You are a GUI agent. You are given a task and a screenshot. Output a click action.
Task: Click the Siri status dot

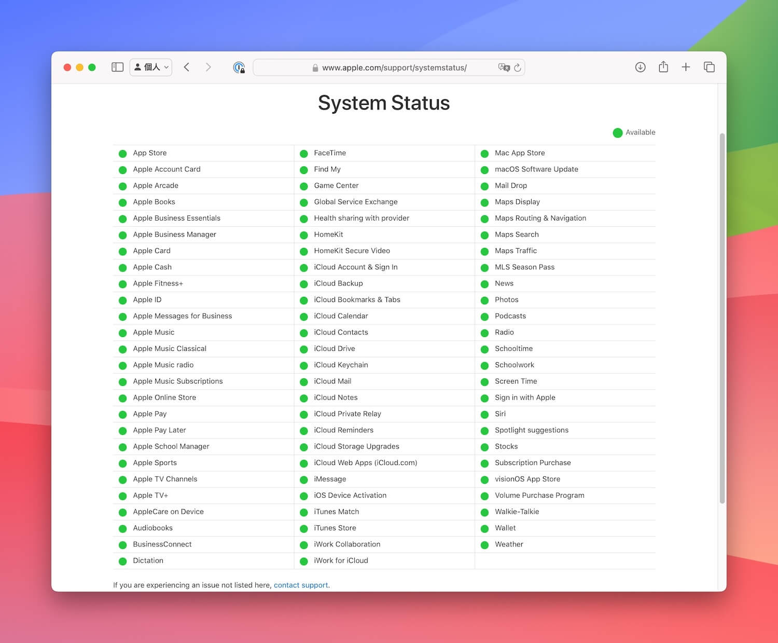pyautogui.click(x=485, y=415)
